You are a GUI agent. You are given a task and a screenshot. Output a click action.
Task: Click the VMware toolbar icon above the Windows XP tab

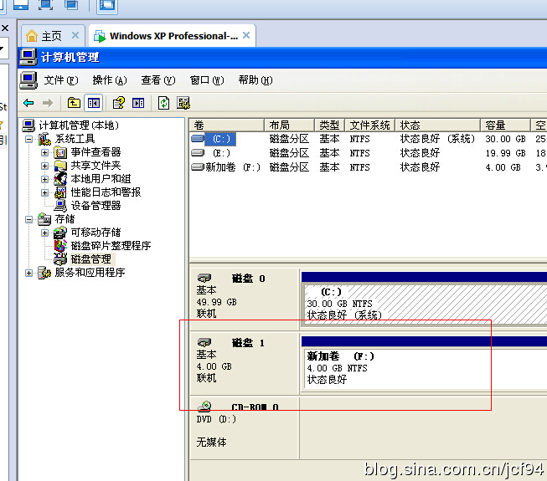click(106, 5)
